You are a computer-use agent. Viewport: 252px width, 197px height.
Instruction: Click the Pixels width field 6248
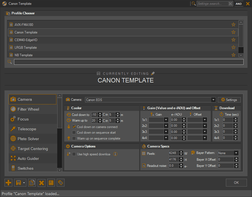tap(173, 153)
